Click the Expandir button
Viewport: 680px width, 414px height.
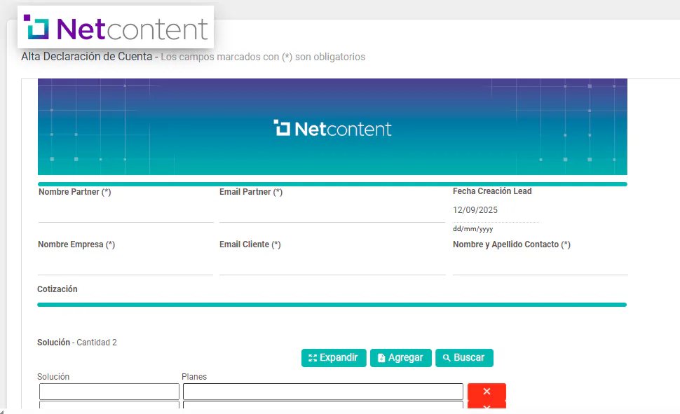[334, 358]
